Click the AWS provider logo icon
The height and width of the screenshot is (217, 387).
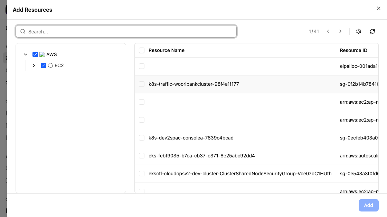point(42,54)
